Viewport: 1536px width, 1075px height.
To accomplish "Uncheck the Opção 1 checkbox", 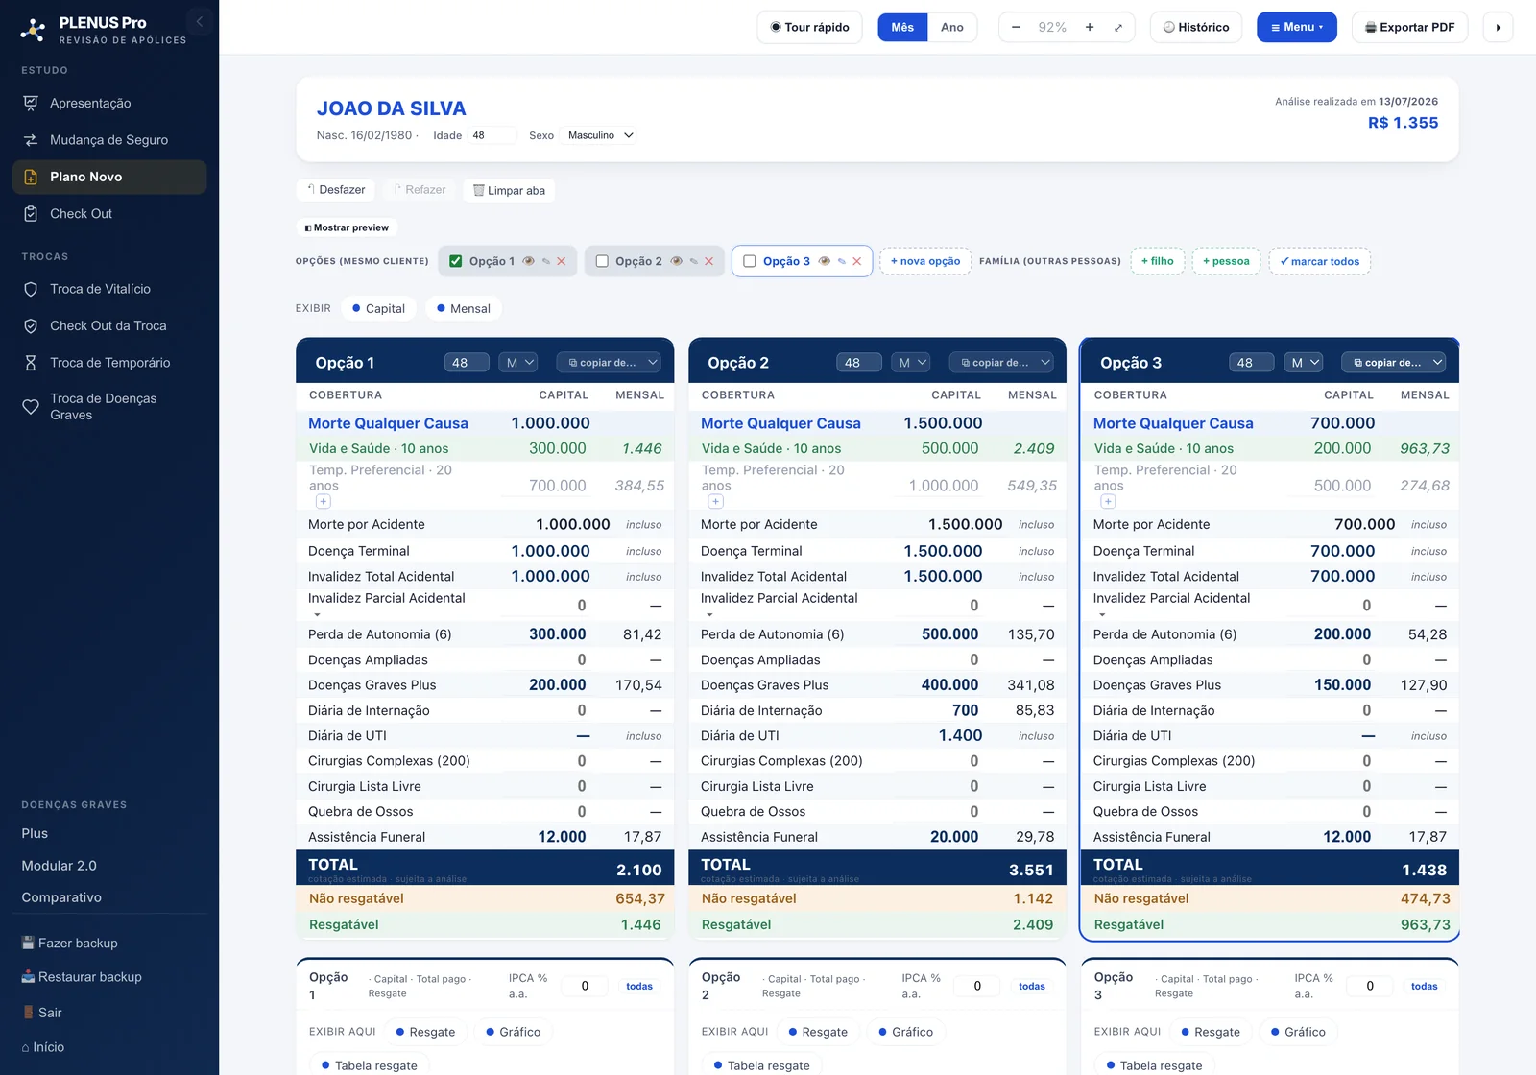I will [x=456, y=261].
